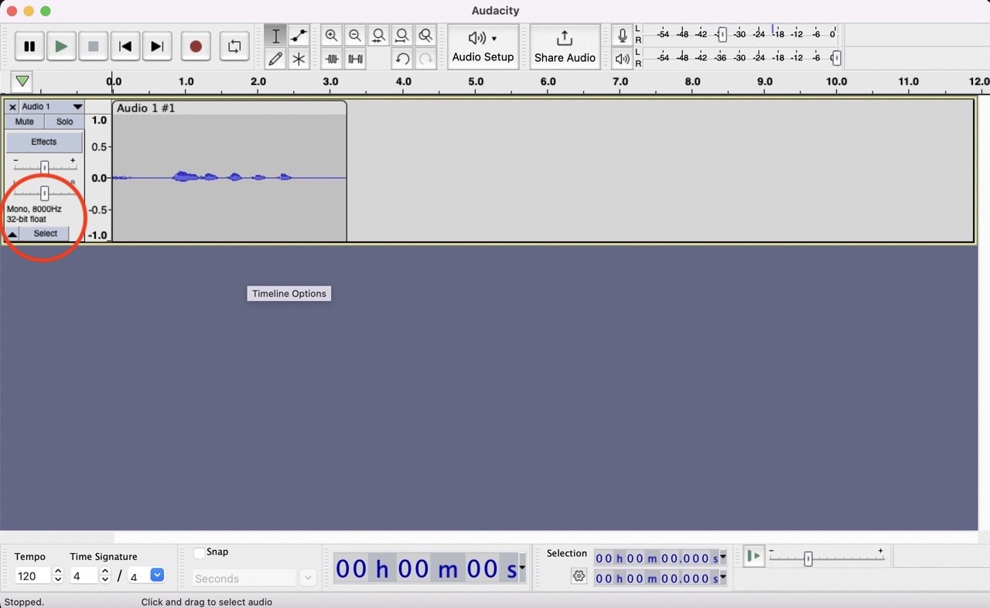Skip to start of project

tap(125, 46)
